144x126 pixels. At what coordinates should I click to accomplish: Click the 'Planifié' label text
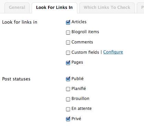[79, 89]
